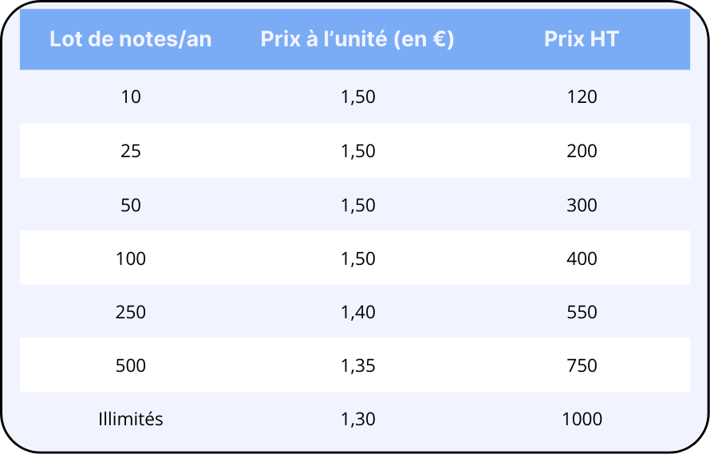Click the 500 notes lot cell
The width and height of the screenshot is (710, 454).
131,365
